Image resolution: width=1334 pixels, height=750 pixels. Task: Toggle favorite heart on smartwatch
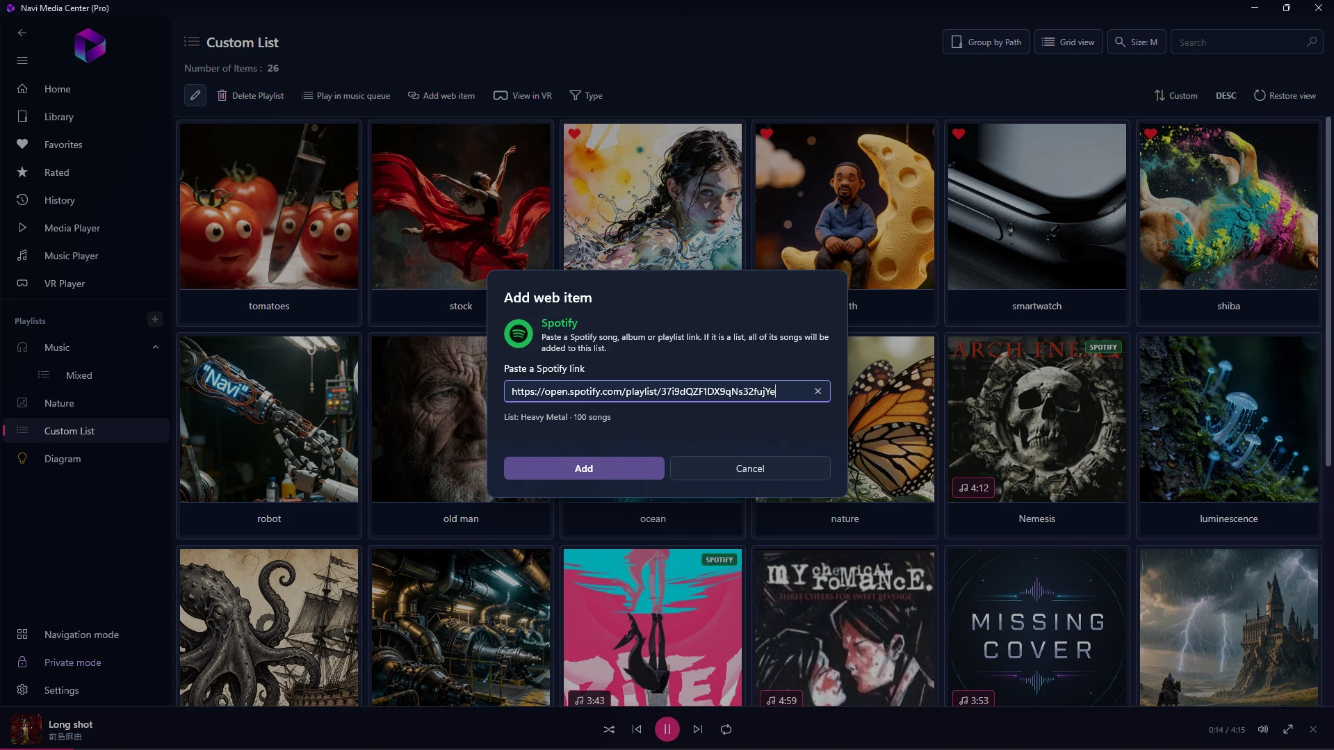[x=959, y=133]
